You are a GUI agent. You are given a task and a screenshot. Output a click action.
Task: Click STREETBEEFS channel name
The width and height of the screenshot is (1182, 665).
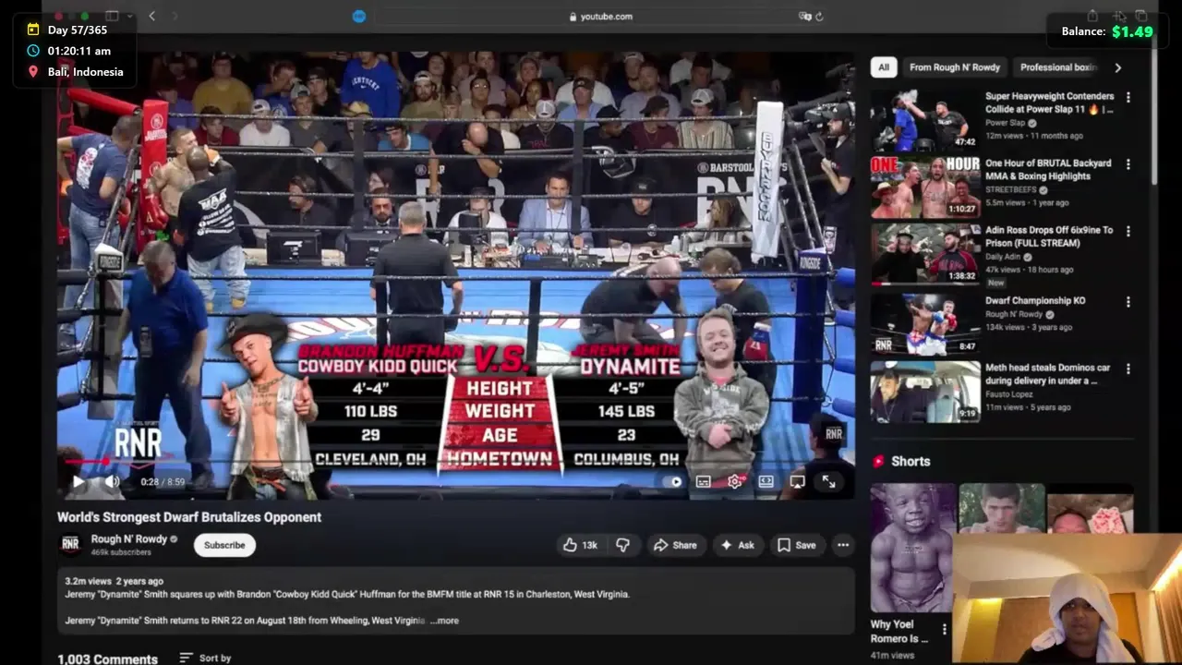pos(1012,189)
